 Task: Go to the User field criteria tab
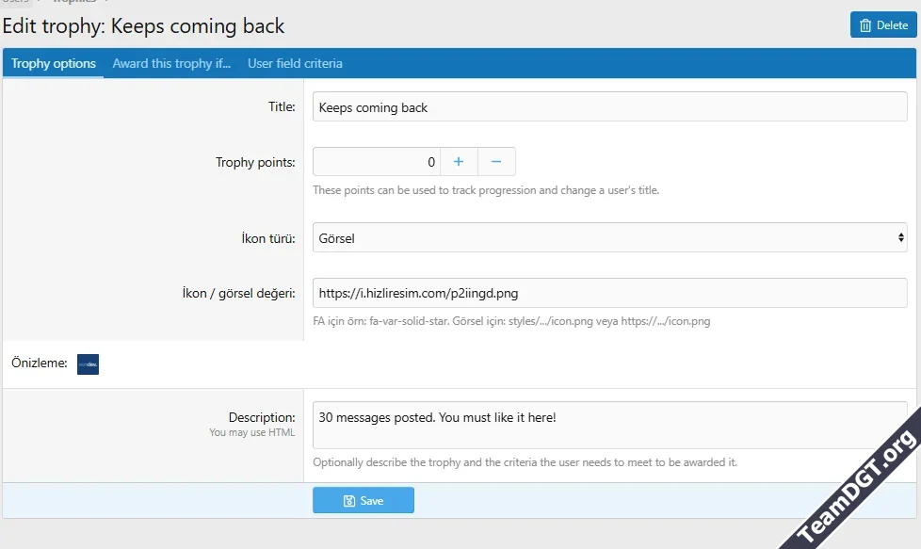point(295,64)
